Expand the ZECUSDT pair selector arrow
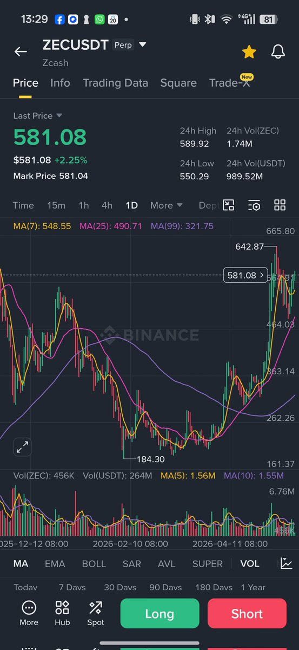299x650 pixels. pyautogui.click(x=143, y=45)
